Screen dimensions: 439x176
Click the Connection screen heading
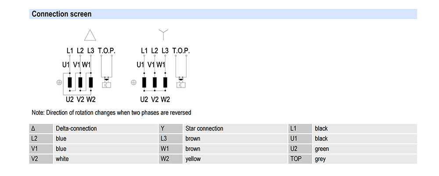click(x=61, y=14)
